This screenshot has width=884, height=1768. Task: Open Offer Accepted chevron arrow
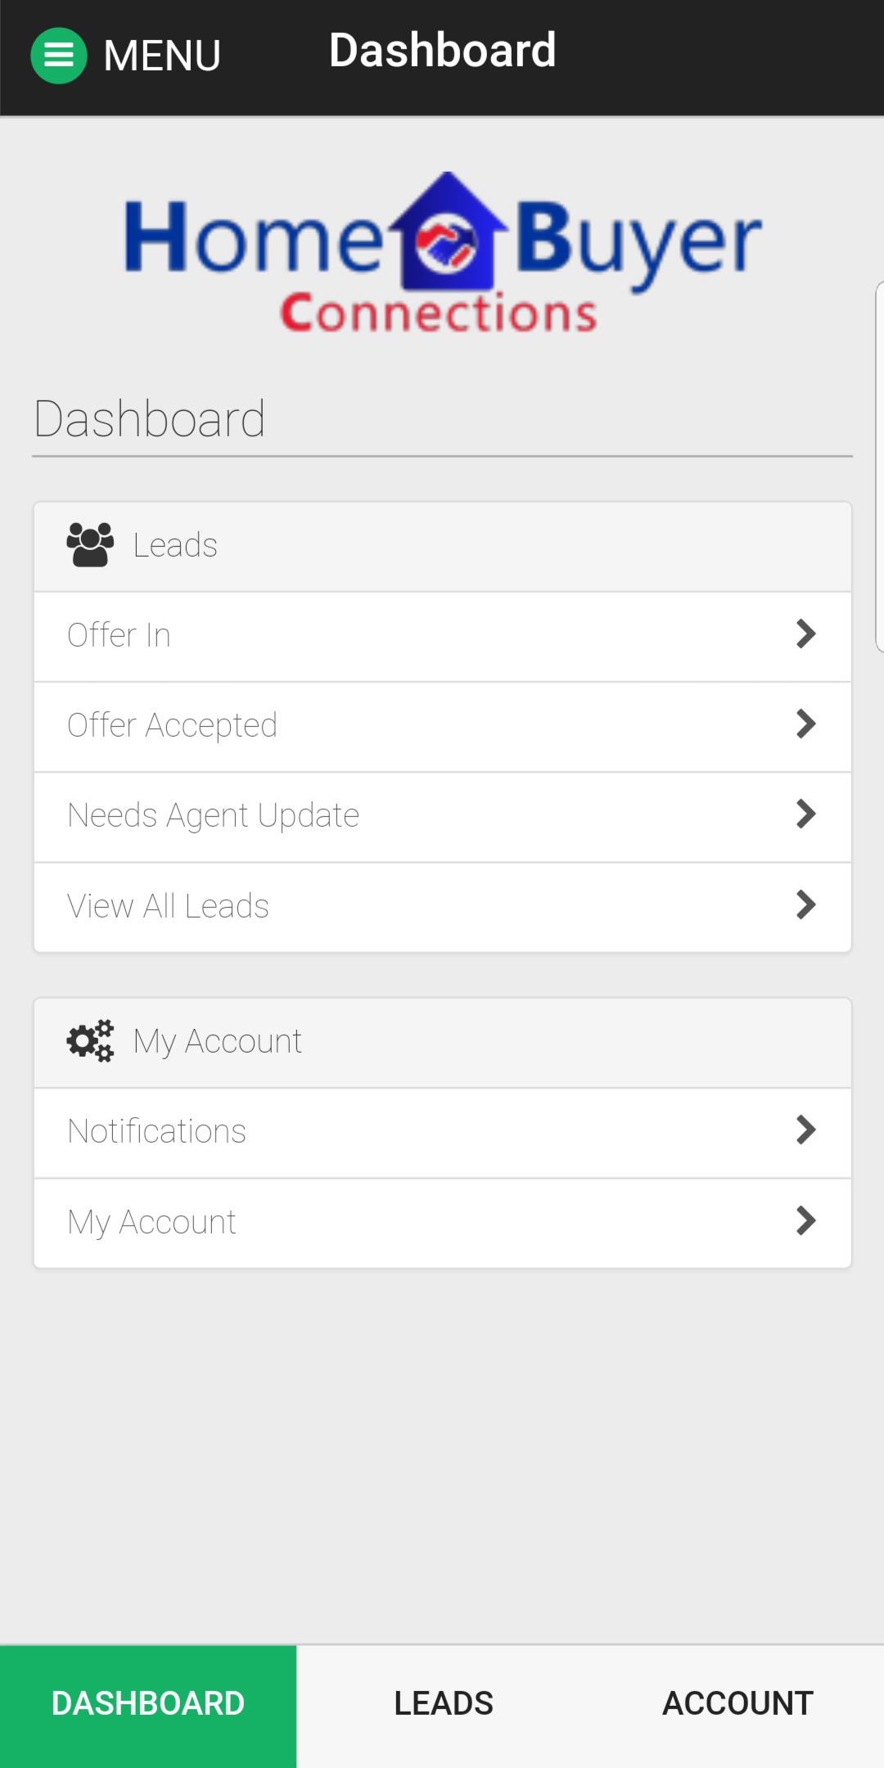(805, 724)
